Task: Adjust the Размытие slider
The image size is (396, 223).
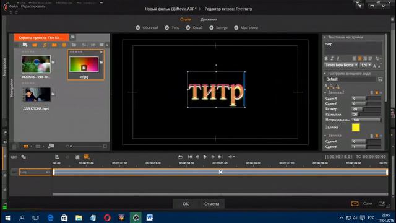Action: [366, 115]
